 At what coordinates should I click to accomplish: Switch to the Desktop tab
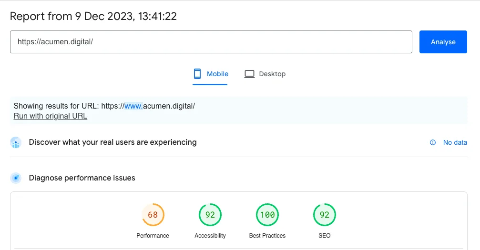[x=265, y=74]
